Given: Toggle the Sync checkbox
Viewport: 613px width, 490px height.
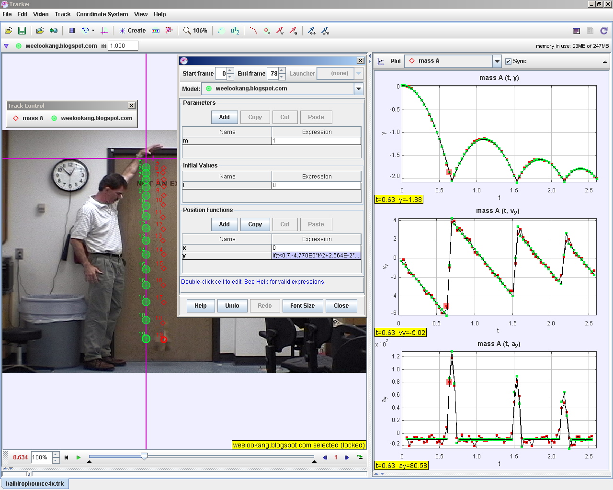Looking at the screenshot, I should [x=509, y=61].
